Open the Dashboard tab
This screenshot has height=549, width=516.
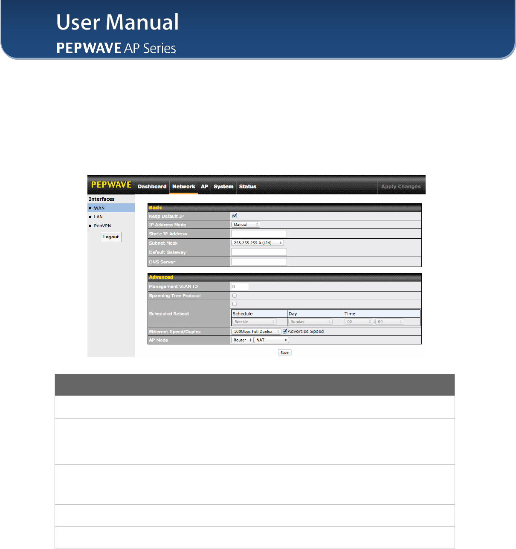click(x=152, y=187)
